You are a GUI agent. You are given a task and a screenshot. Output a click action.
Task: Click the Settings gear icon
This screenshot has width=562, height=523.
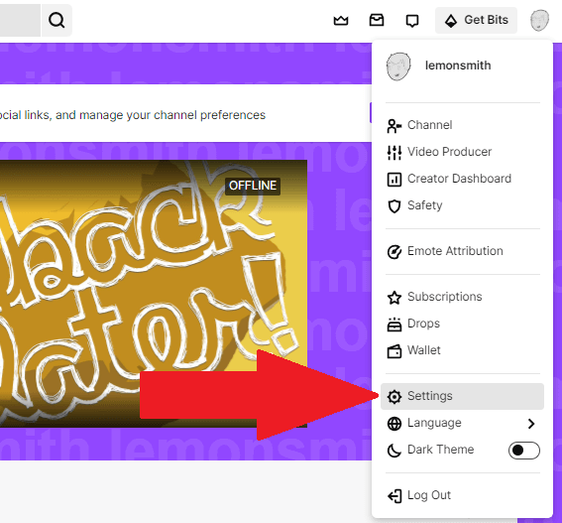[x=394, y=397]
